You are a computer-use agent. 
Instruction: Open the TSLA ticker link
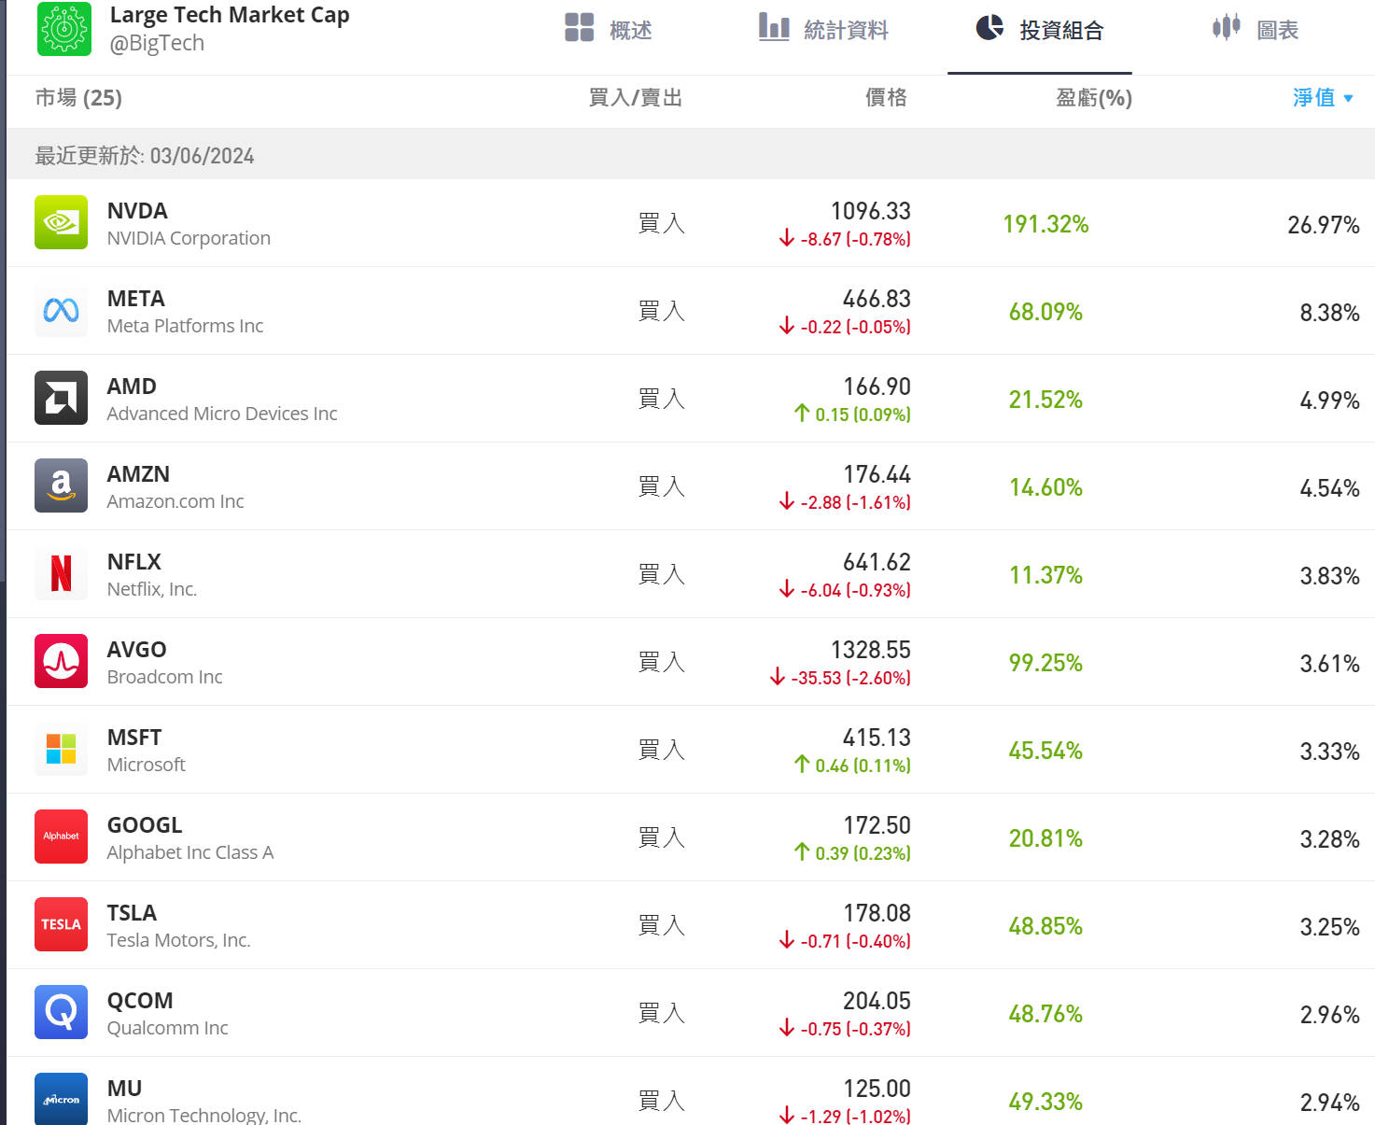[132, 913]
